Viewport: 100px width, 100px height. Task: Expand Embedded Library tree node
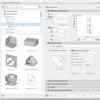[2, 11]
